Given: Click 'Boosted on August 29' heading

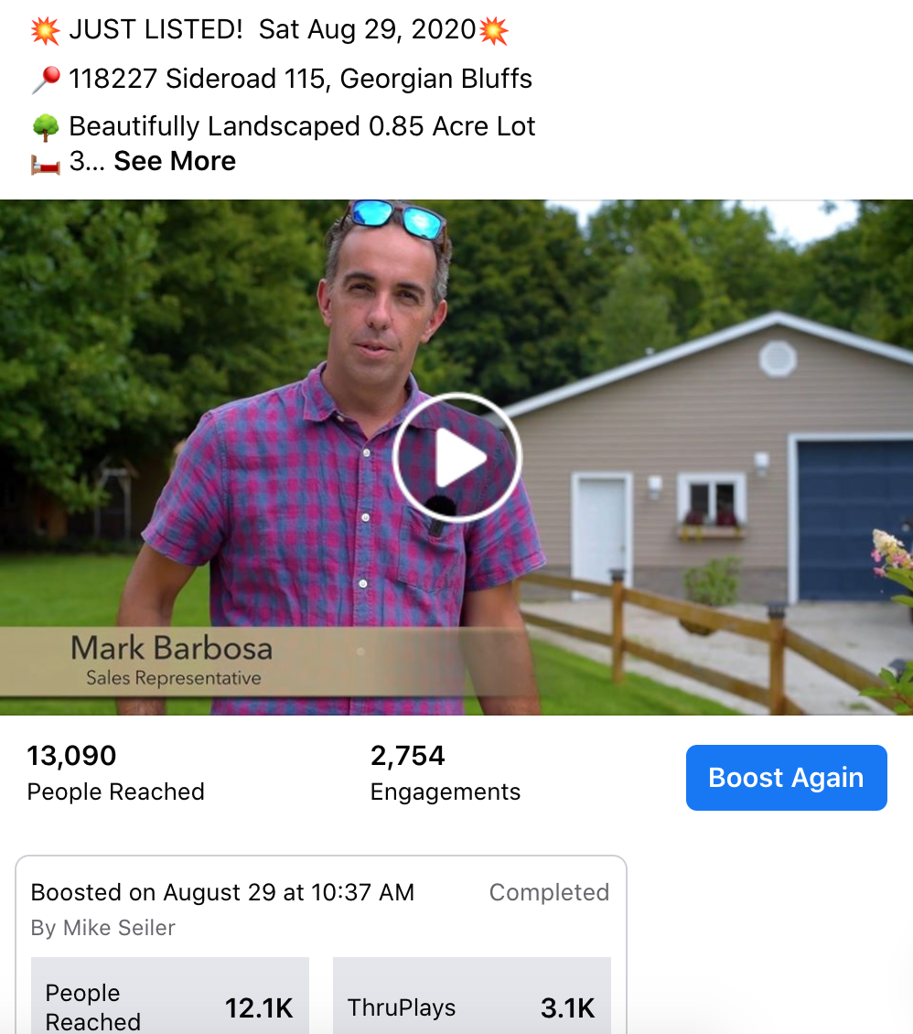Looking at the screenshot, I should tap(223, 892).
